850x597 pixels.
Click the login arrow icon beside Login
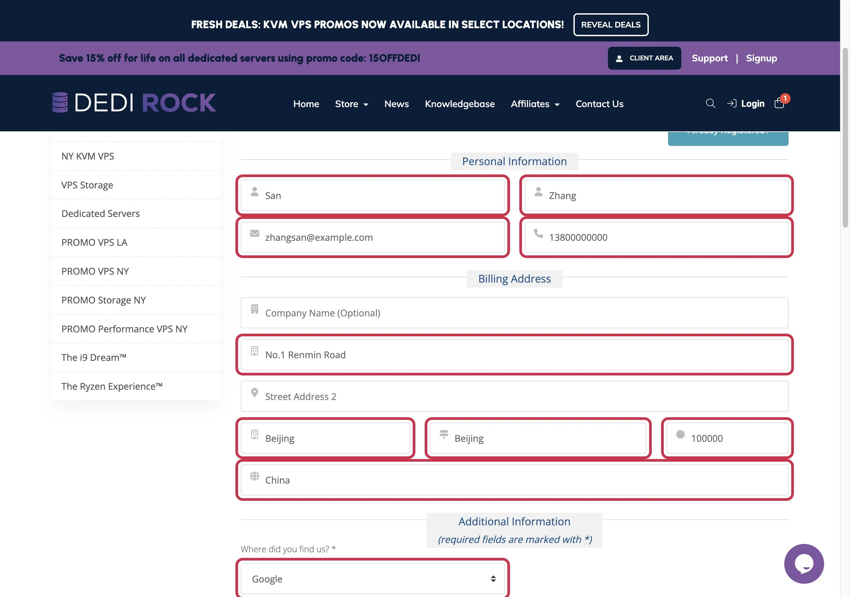tap(731, 103)
